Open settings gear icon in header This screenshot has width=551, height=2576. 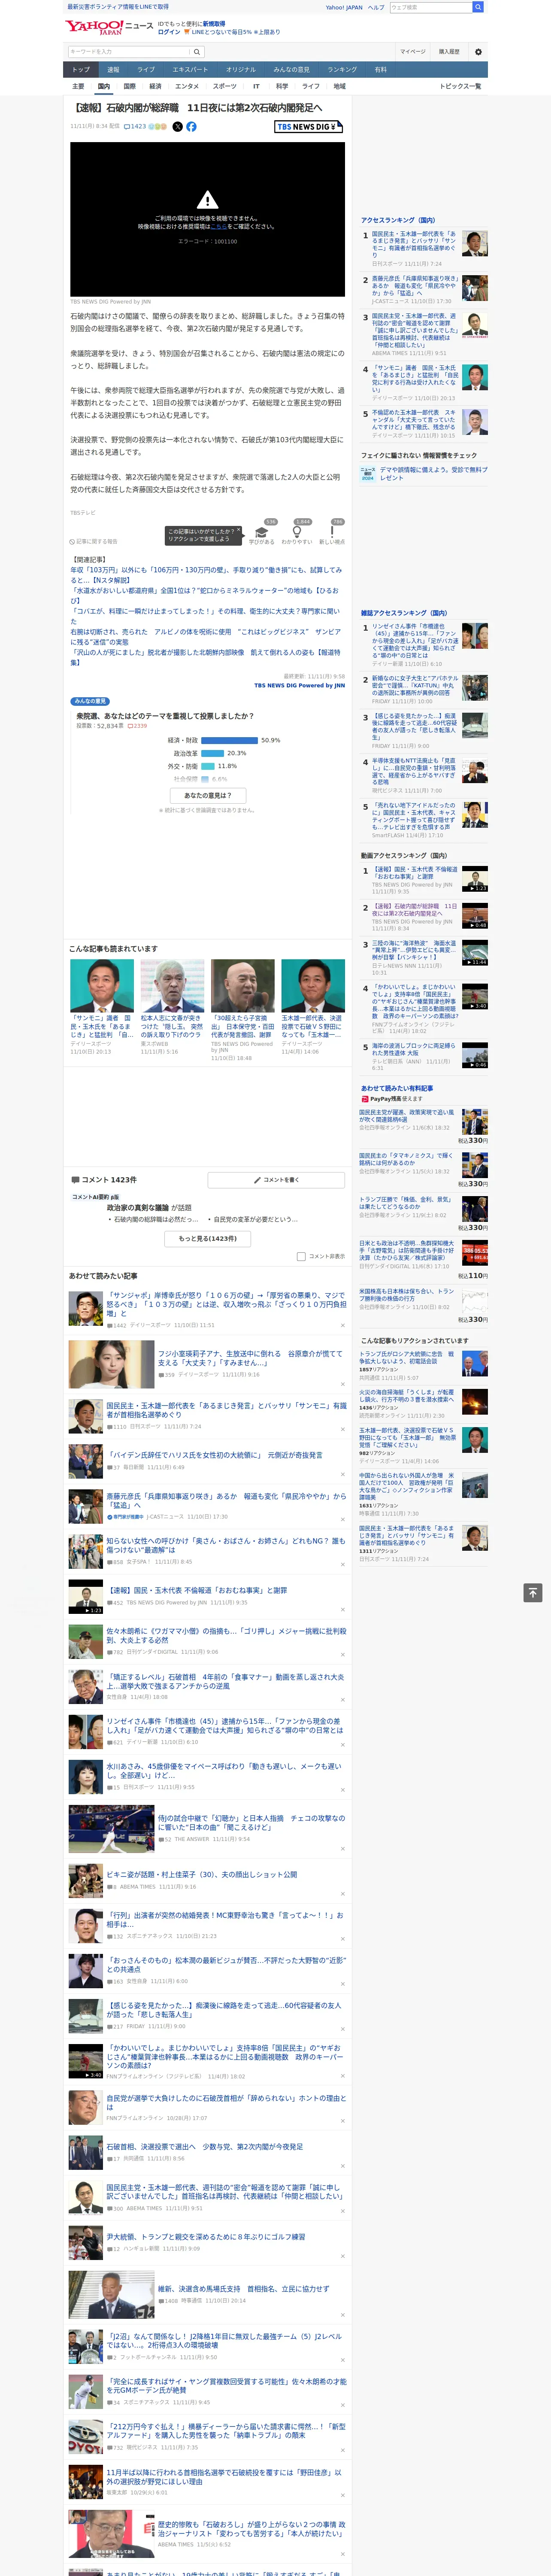pyautogui.click(x=477, y=51)
